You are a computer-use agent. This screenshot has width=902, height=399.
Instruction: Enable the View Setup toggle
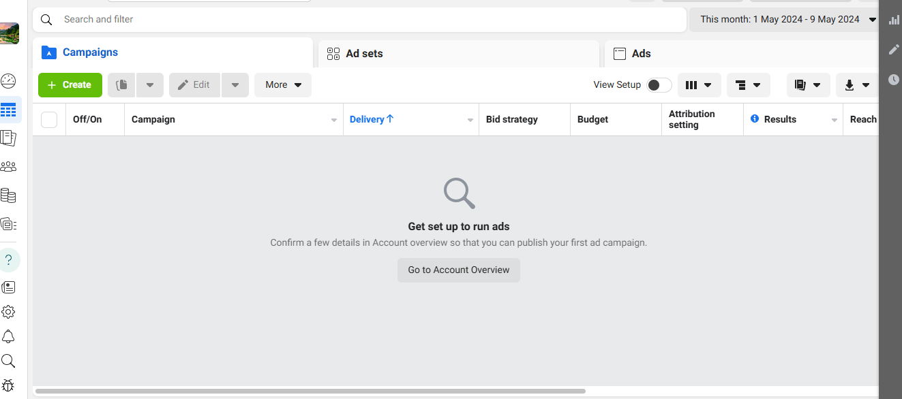coord(658,84)
